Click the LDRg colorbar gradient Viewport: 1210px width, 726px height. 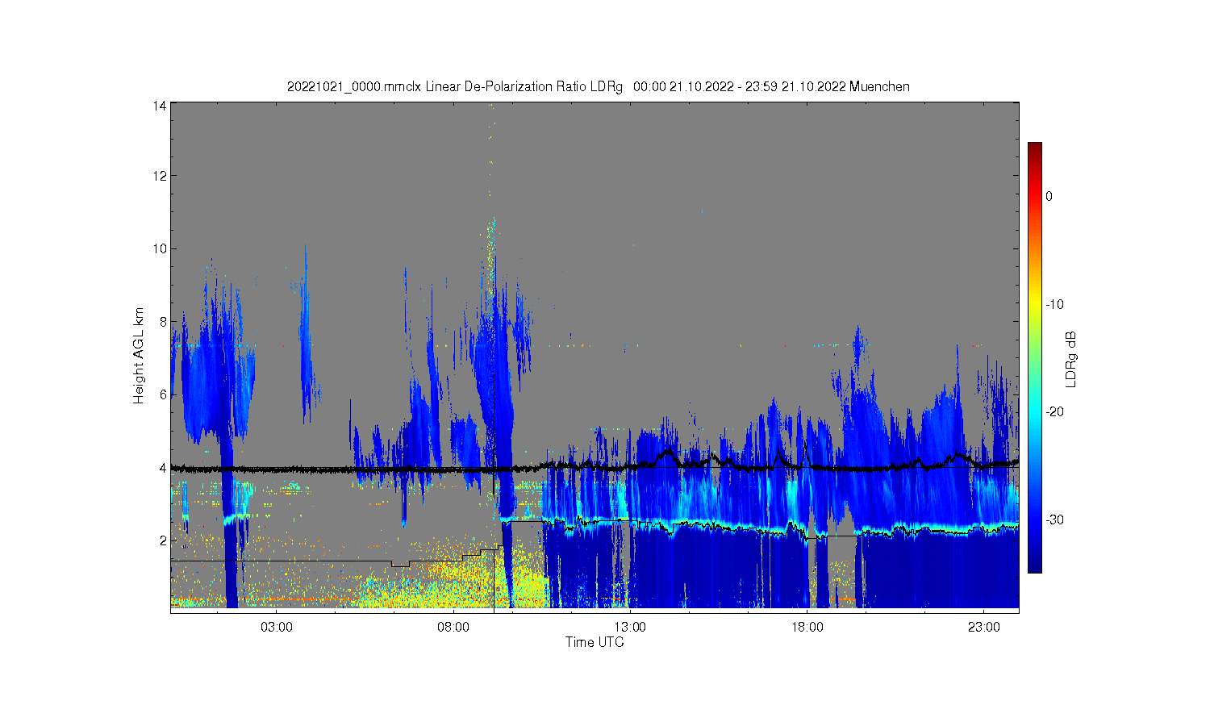click(x=1035, y=357)
